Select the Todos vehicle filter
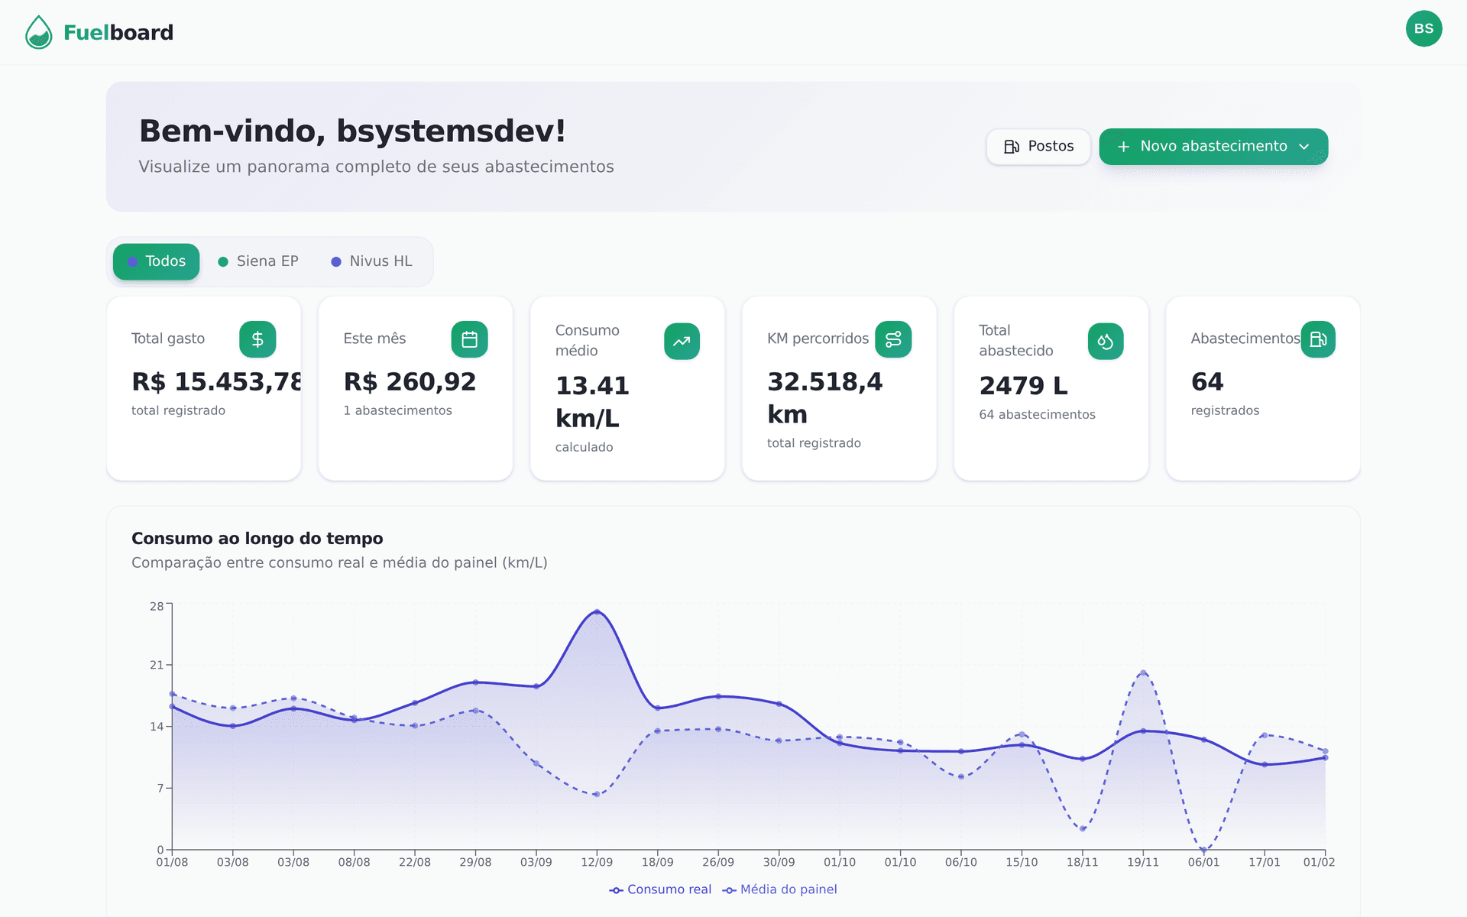Viewport: 1467px width, 917px height. pyautogui.click(x=157, y=261)
